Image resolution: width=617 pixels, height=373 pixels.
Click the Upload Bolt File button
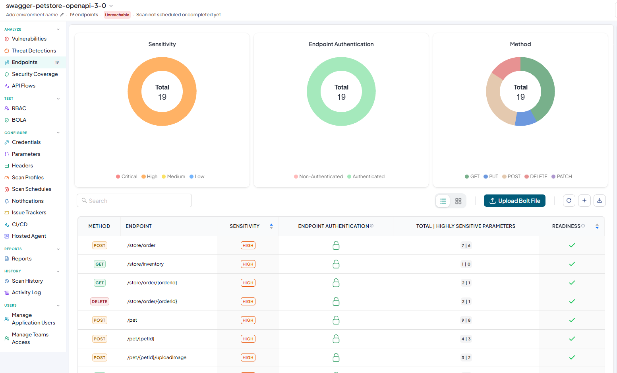click(514, 201)
